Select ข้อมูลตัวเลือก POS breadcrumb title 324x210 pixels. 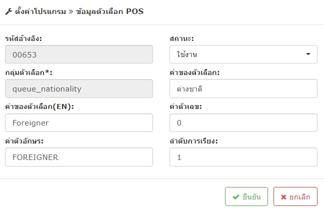(x=109, y=11)
